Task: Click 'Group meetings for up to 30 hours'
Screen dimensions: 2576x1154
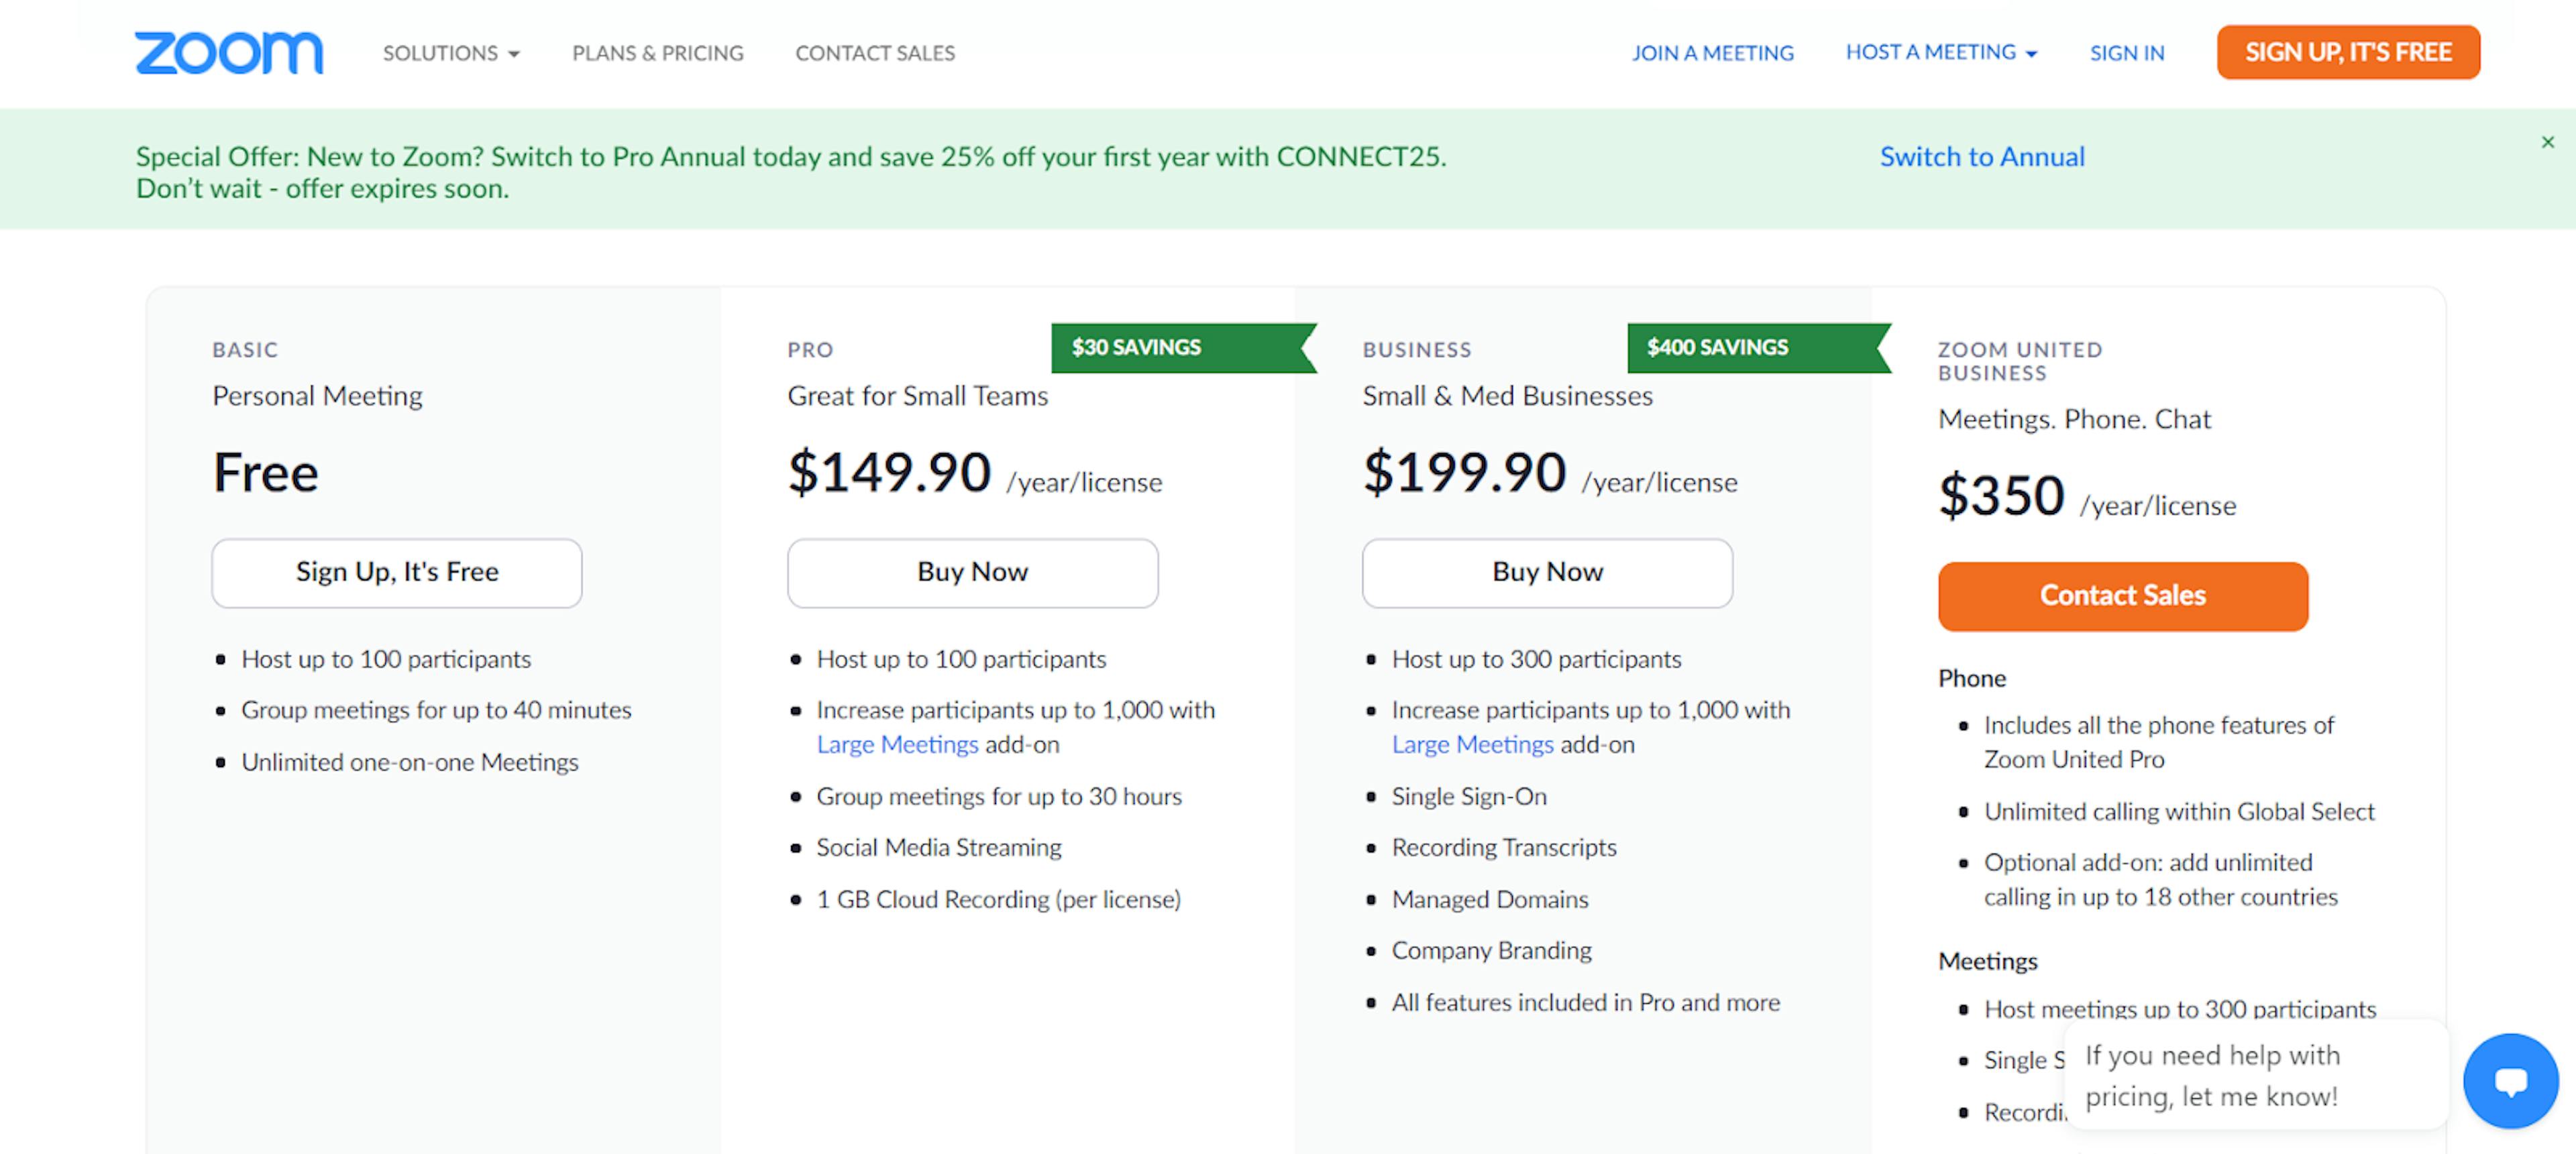Action: pyautogui.click(x=999, y=797)
